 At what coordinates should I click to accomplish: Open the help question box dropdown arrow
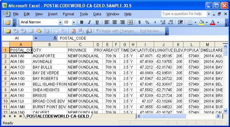point(209,14)
